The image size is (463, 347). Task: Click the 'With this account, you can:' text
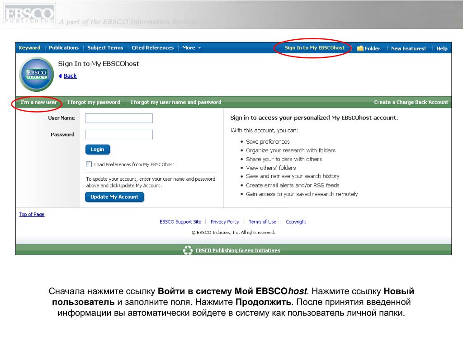pyautogui.click(x=265, y=131)
